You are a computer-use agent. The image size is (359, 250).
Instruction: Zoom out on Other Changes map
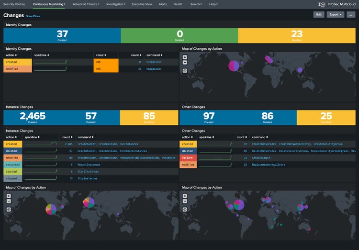coord(185,201)
